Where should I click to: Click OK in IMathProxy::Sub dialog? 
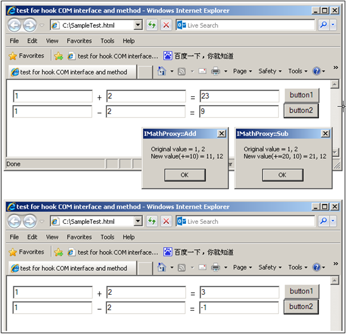[283, 175]
